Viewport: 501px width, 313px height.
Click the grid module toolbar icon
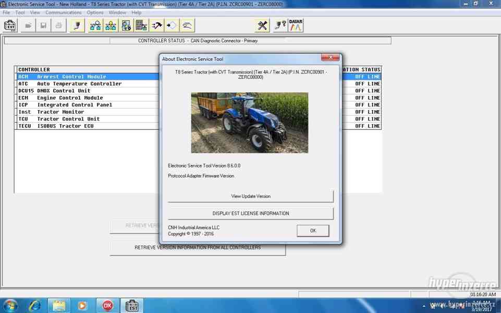point(141,26)
